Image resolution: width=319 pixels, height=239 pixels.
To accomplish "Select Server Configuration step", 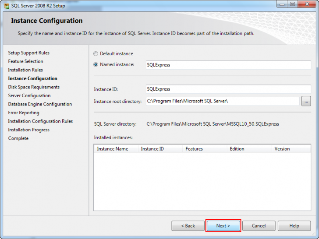I will click(x=29, y=95).
